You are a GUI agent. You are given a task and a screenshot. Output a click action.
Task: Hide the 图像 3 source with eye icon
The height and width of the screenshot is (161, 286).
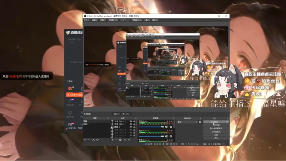point(131,127)
